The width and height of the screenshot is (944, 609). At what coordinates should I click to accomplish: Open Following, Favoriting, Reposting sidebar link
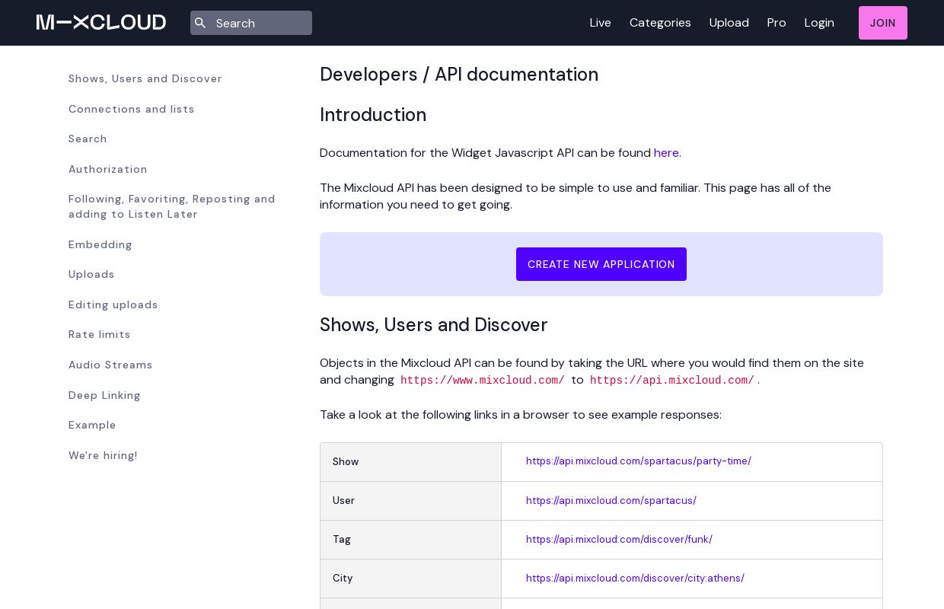coord(172,206)
